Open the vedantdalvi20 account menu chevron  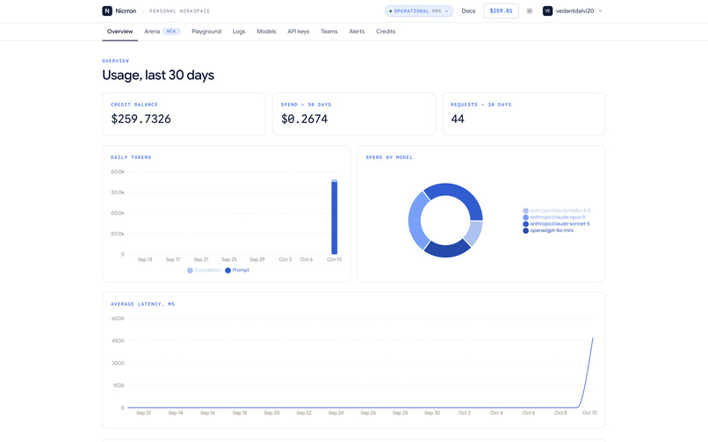(x=600, y=11)
